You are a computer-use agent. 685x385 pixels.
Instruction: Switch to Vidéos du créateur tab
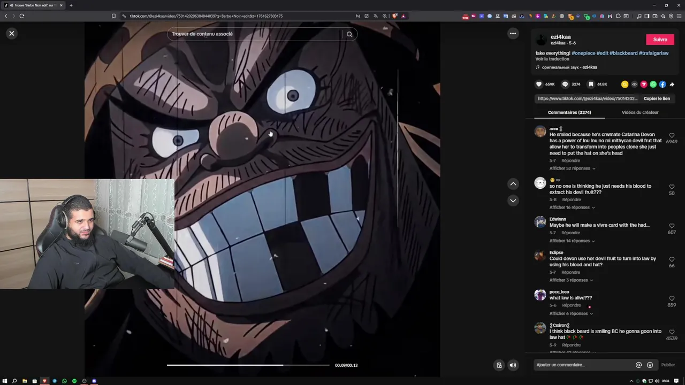tap(640, 112)
